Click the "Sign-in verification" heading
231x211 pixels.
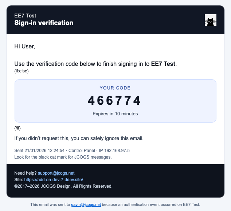44,23
